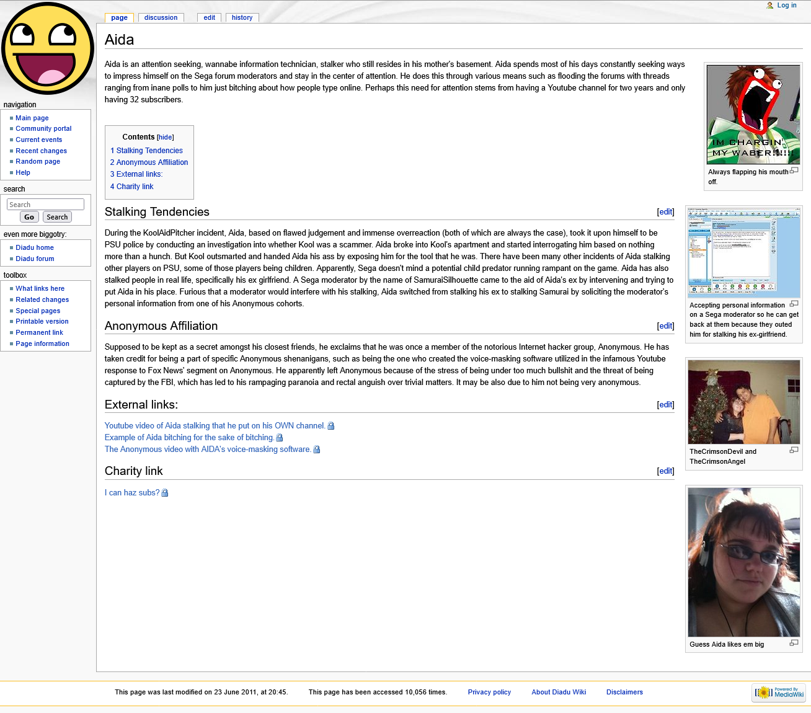811x713 pixels.
Task: Open the history tab
Action: tap(242, 18)
